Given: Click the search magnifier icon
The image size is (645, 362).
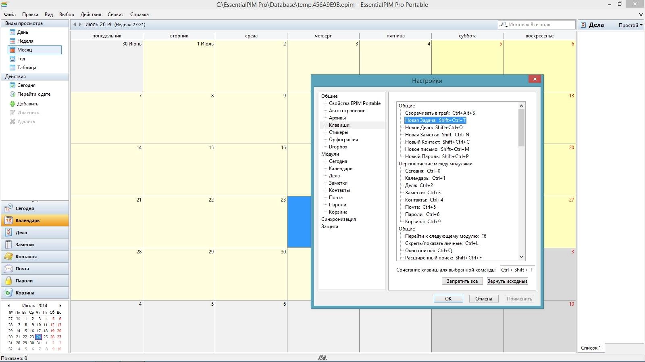Looking at the screenshot, I should (x=503, y=25).
